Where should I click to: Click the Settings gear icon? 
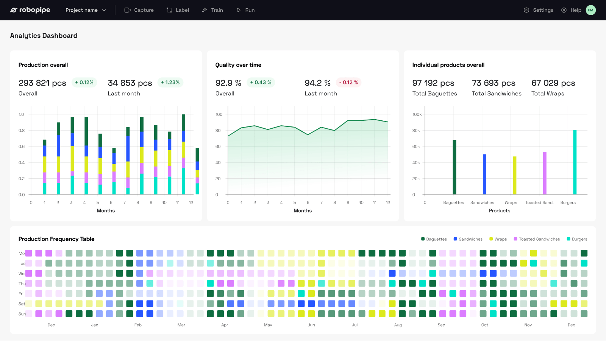click(526, 10)
